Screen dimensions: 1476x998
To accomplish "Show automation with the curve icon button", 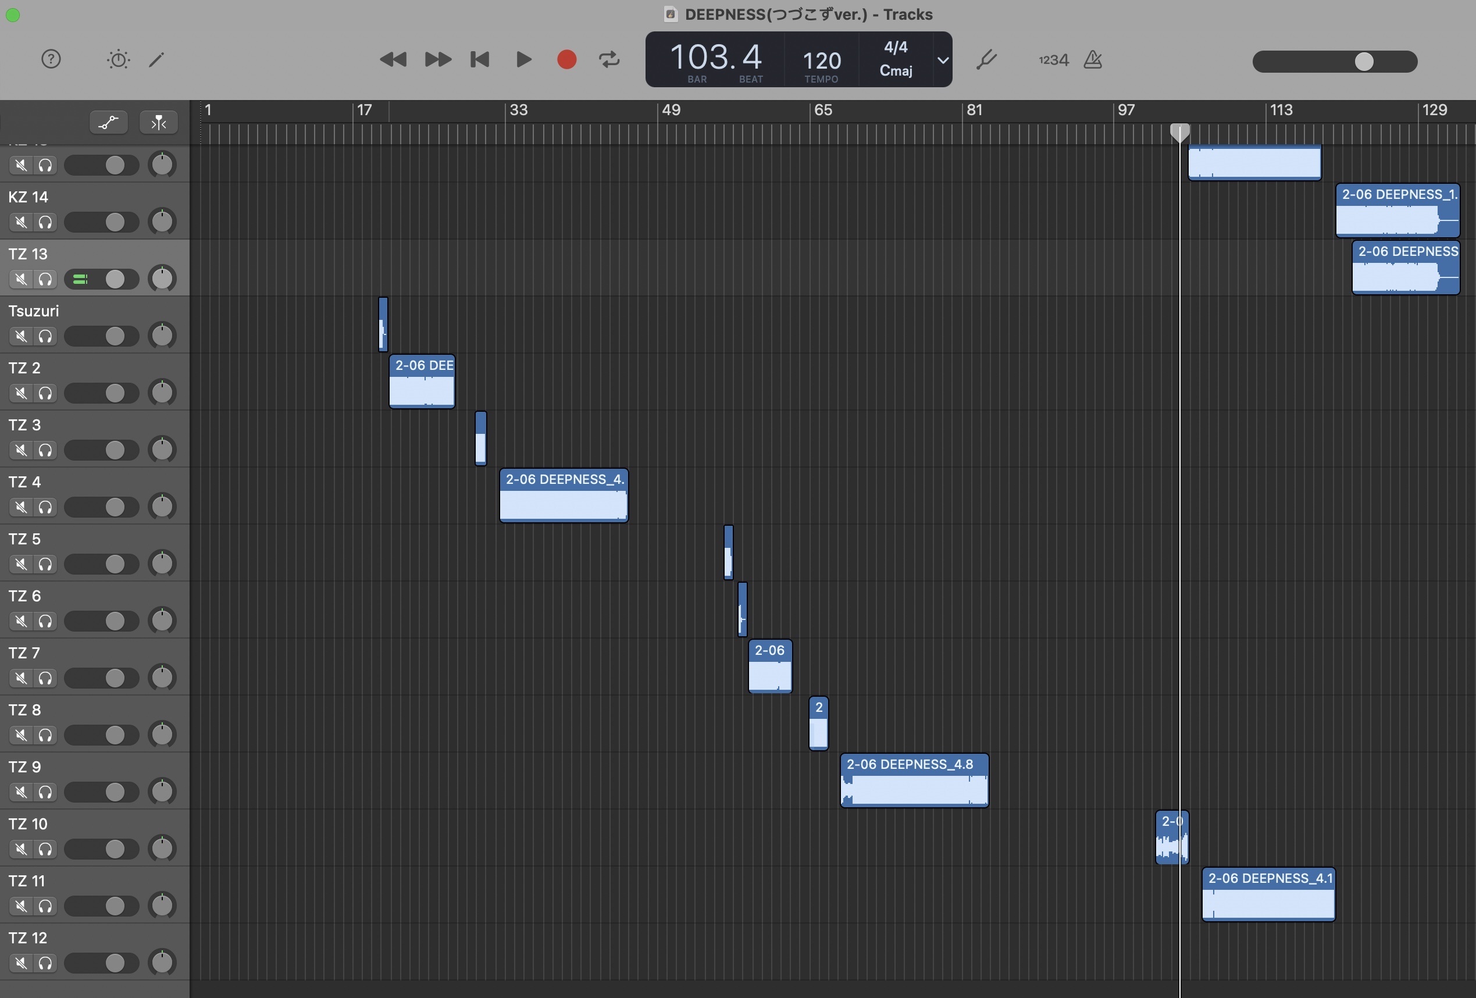I will 109,122.
